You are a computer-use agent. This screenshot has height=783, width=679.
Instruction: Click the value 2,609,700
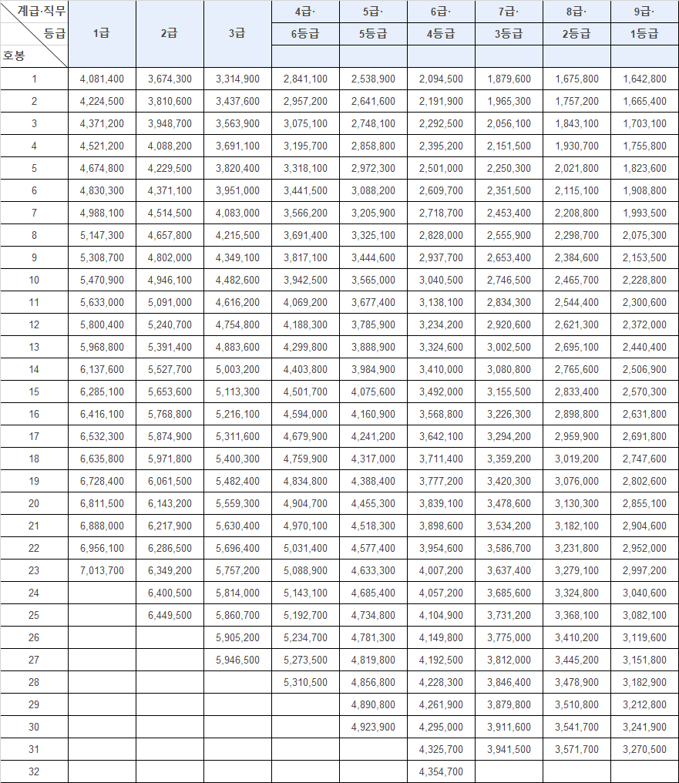pos(442,191)
